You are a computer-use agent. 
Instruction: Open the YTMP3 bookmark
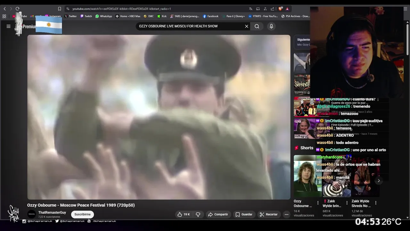click(x=263, y=16)
